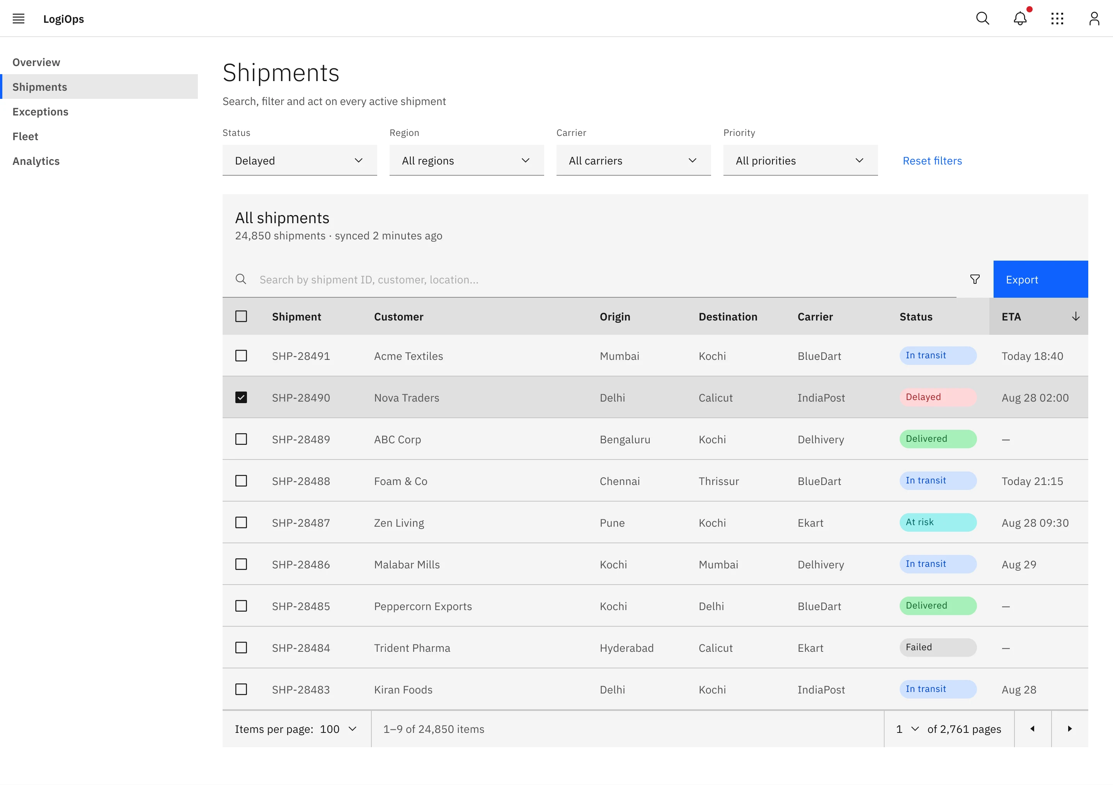Click the At risk status tag
1113x785 pixels.
coord(938,522)
